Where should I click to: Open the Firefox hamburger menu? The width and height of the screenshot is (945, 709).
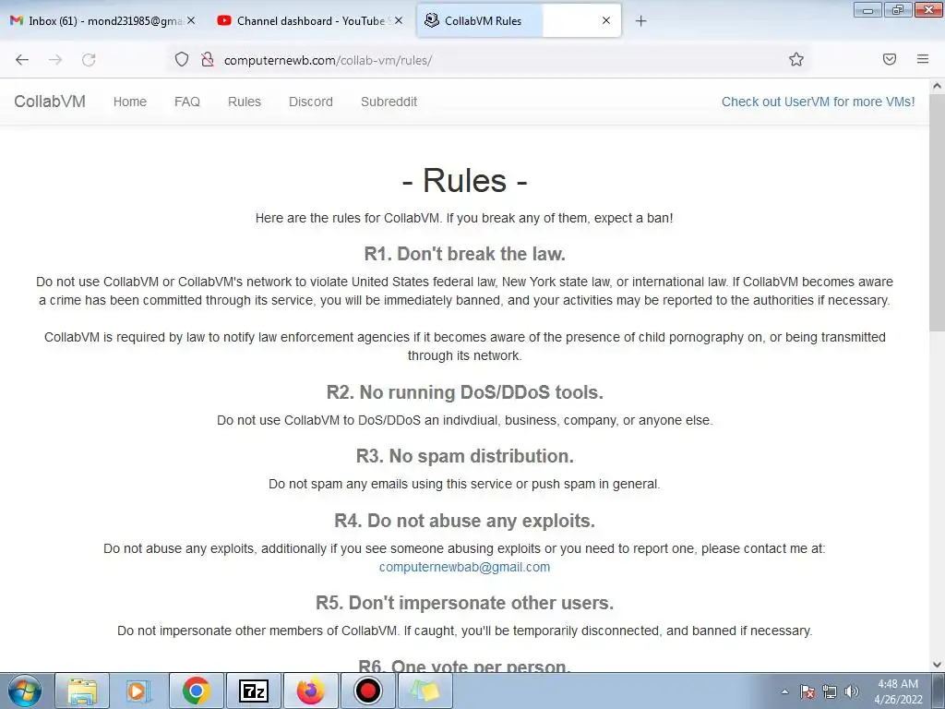click(x=923, y=59)
